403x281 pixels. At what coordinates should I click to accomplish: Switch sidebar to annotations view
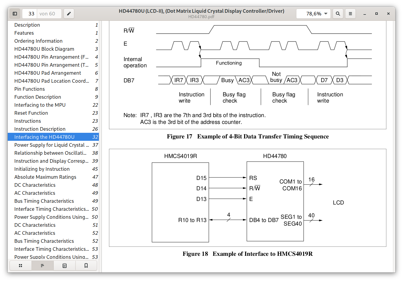click(64, 266)
